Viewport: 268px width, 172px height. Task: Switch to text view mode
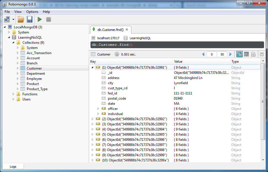click(x=253, y=54)
